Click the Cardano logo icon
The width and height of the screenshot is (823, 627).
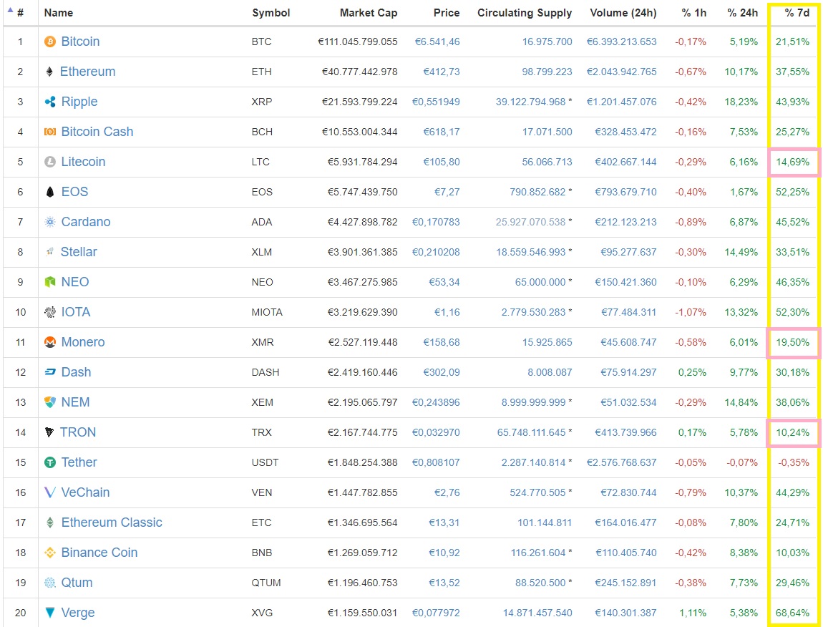point(50,222)
